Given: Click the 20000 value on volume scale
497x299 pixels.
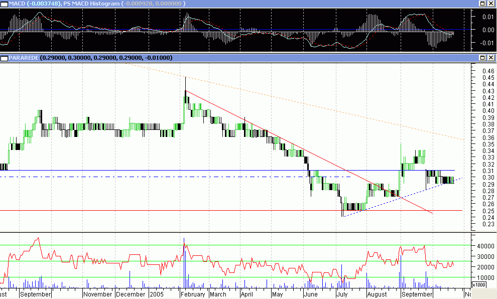Looking at the screenshot, I should point(485,267).
